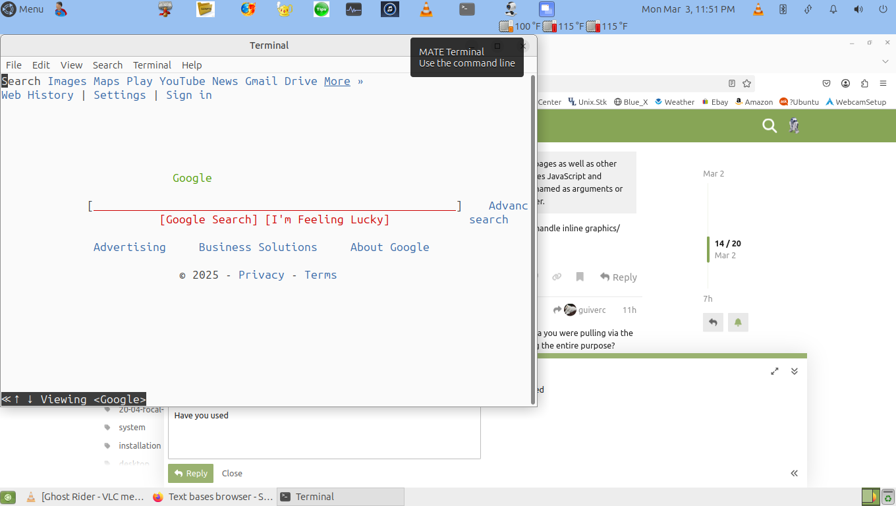Image resolution: width=896 pixels, height=506 pixels.
Task: Open the Amazon bookmark
Action: [754, 102]
